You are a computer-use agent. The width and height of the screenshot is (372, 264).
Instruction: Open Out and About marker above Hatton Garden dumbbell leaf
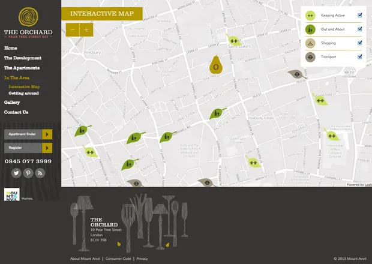(x=83, y=131)
